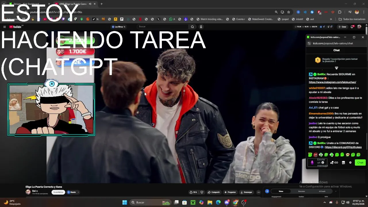
Task: Select the Resumen tab in extension panel
Action: click(x=302, y=191)
